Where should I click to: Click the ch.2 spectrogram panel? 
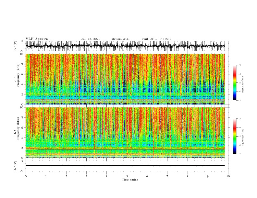click(125, 133)
